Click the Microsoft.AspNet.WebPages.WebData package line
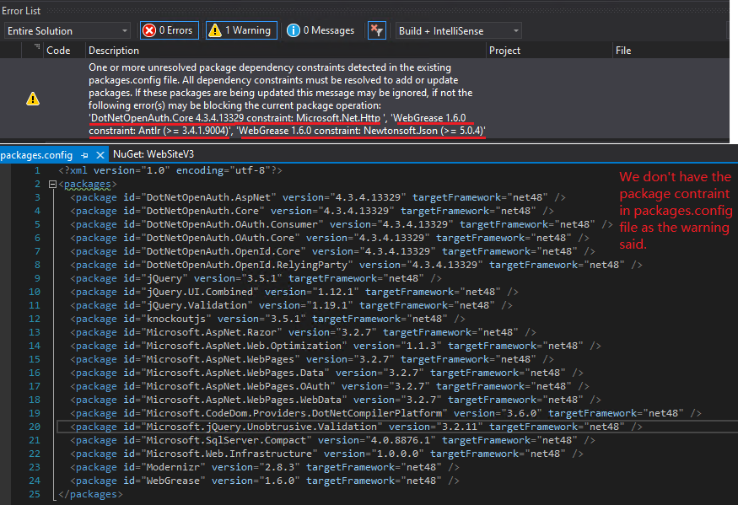The image size is (738, 505). [336, 400]
